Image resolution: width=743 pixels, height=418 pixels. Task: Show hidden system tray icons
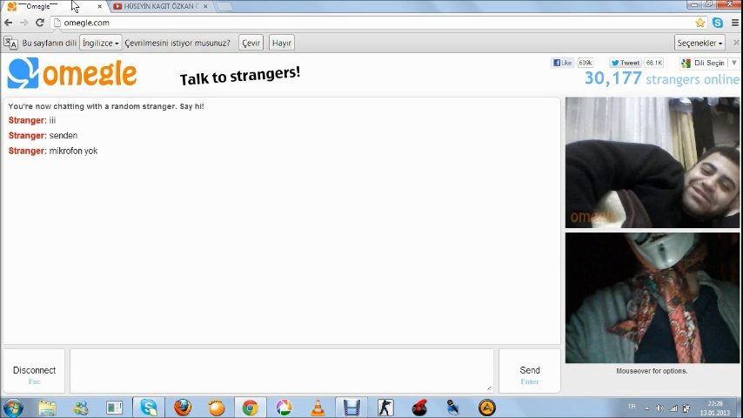(x=646, y=408)
